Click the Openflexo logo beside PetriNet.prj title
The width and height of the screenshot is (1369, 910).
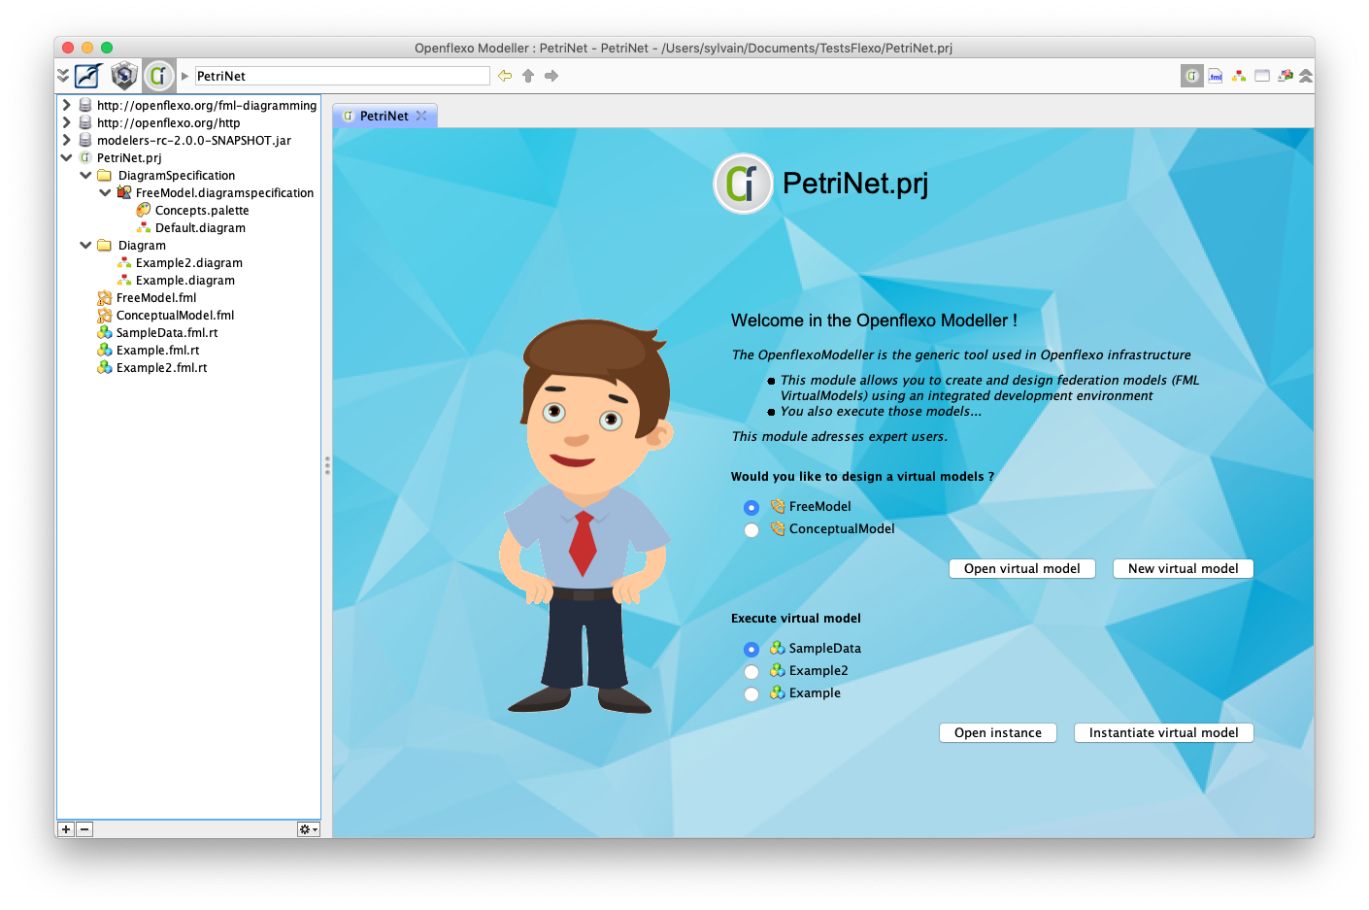click(x=743, y=184)
